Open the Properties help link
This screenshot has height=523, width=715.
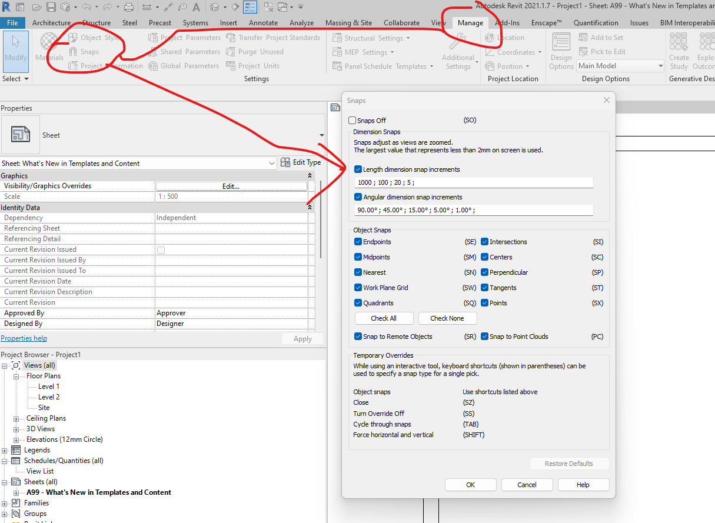click(24, 338)
